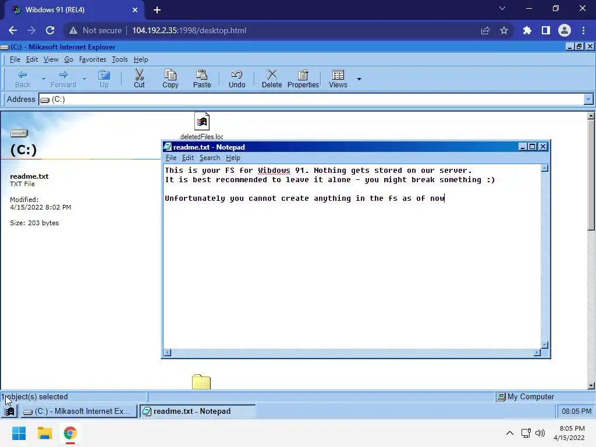Click explorer window scrollbar up arrow
Image resolution: width=596 pixels, height=447 pixels.
591,116
